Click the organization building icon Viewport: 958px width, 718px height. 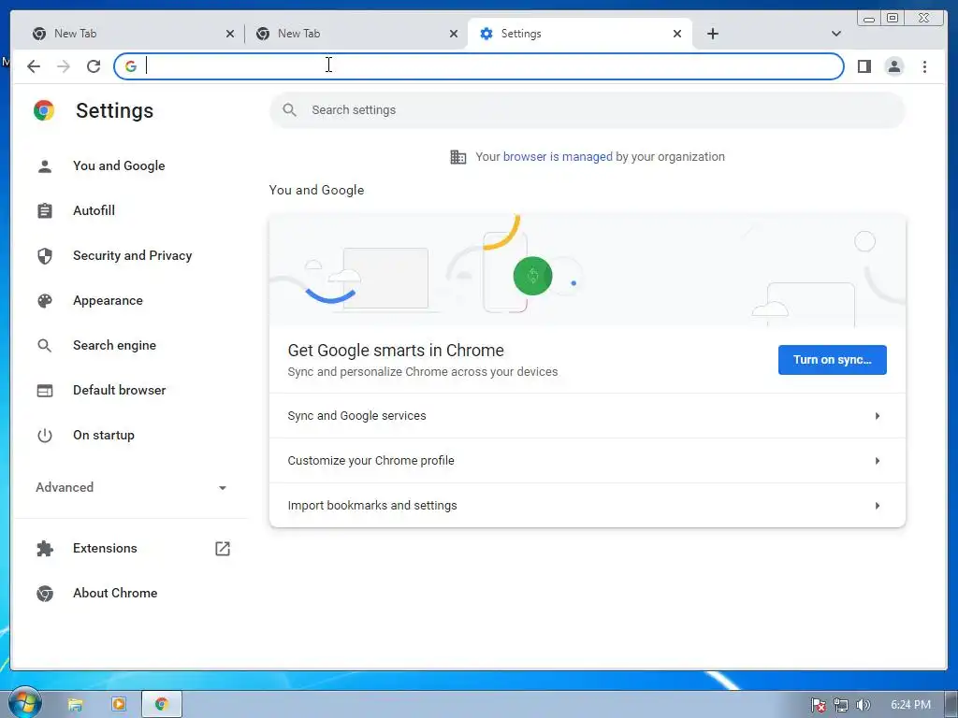tap(458, 157)
